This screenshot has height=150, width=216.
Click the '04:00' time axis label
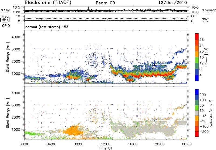(x=52, y=144)
